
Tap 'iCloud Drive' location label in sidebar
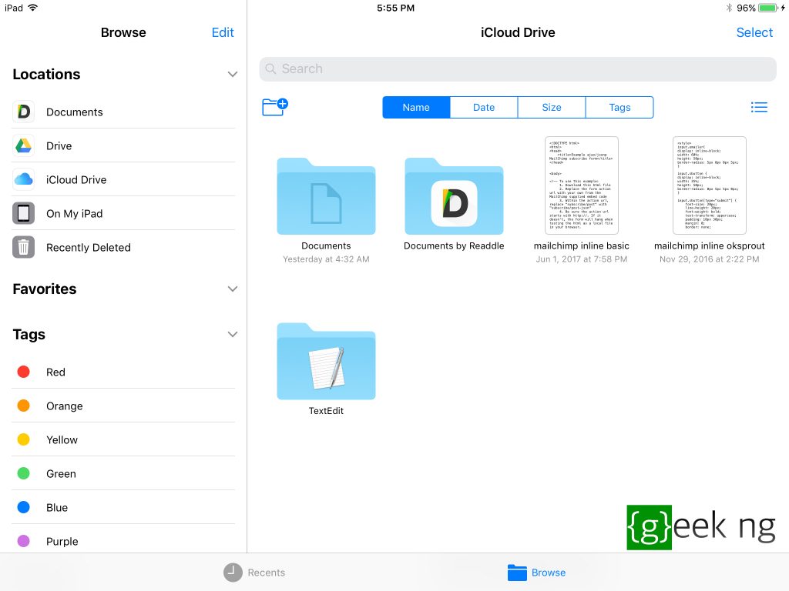pos(76,180)
